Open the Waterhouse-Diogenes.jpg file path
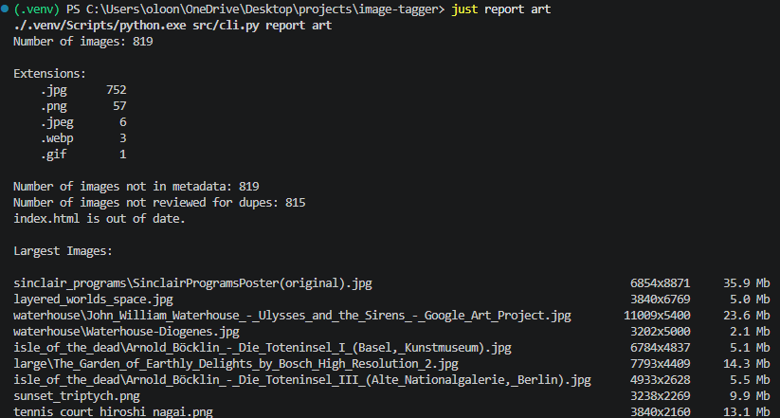The image size is (780, 418). [x=126, y=332]
